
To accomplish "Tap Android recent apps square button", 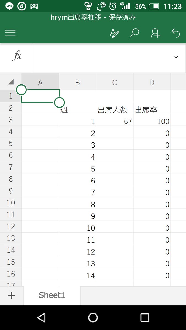I will 144,318.
